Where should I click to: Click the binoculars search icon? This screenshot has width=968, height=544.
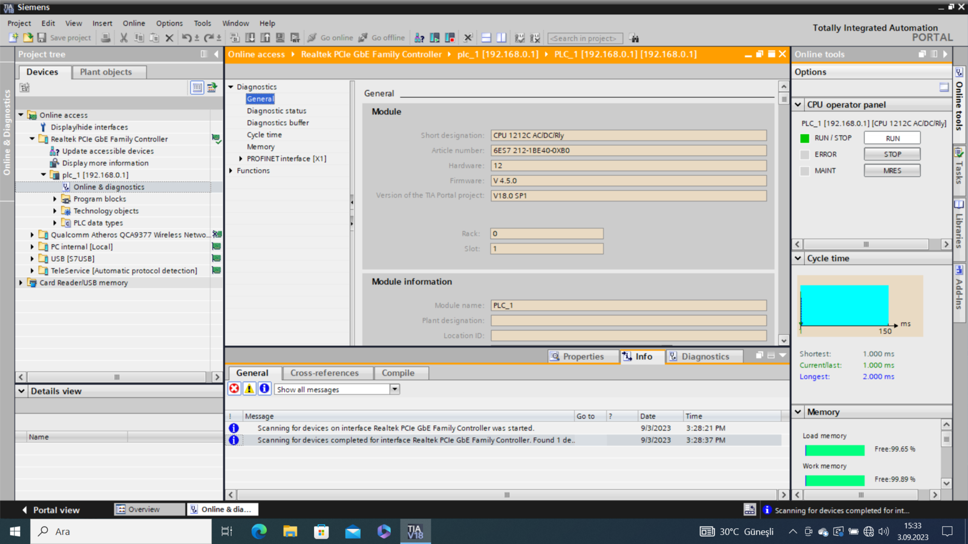point(634,38)
